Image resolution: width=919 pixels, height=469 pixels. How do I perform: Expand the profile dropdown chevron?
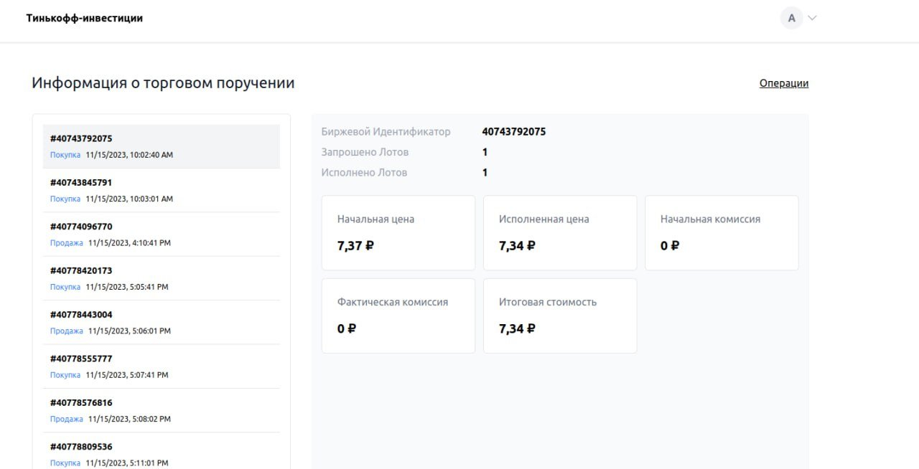click(812, 18)
